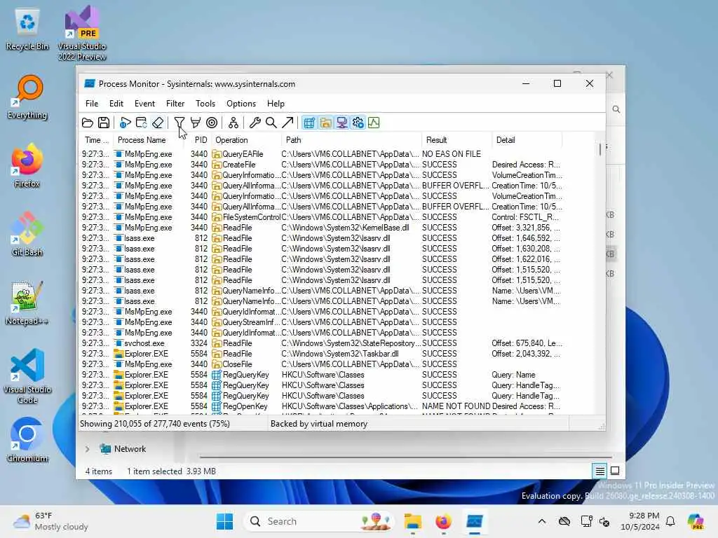Toggle the Autoscroll toolbar icon
Screen dimensions: 718x538
142,123
